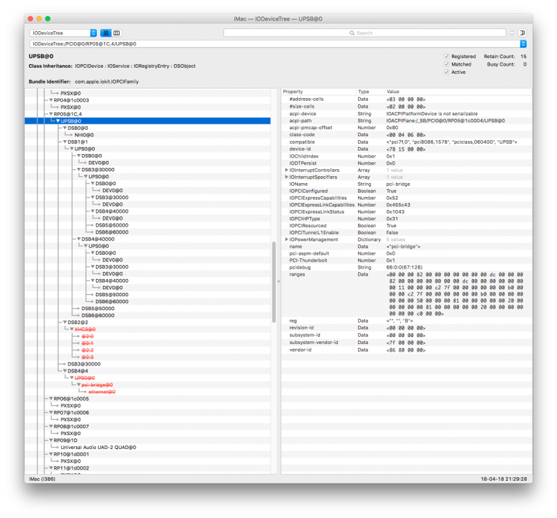Switch to outline list view
This screenshot has width=557, height=518.
106,33
